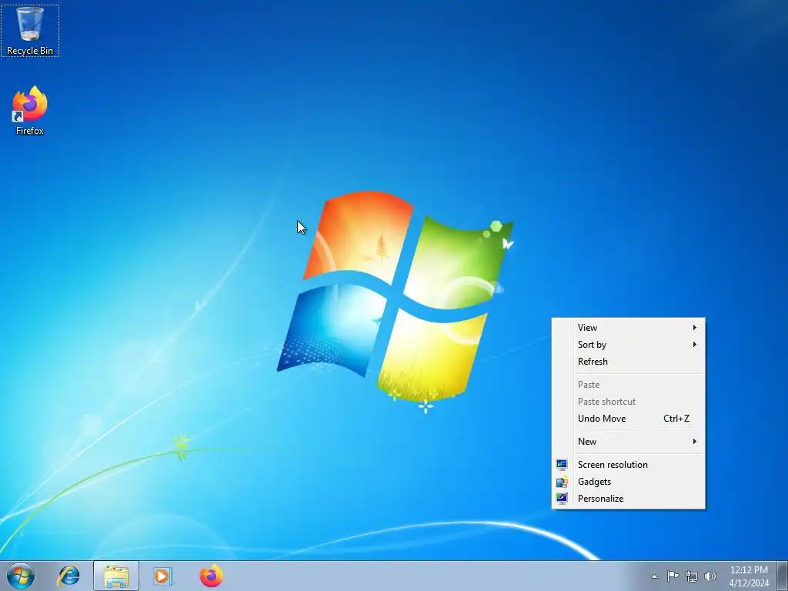788x591 pixels.
Task: Open the Action Center flag icon
Action: [x=673, y=576]
